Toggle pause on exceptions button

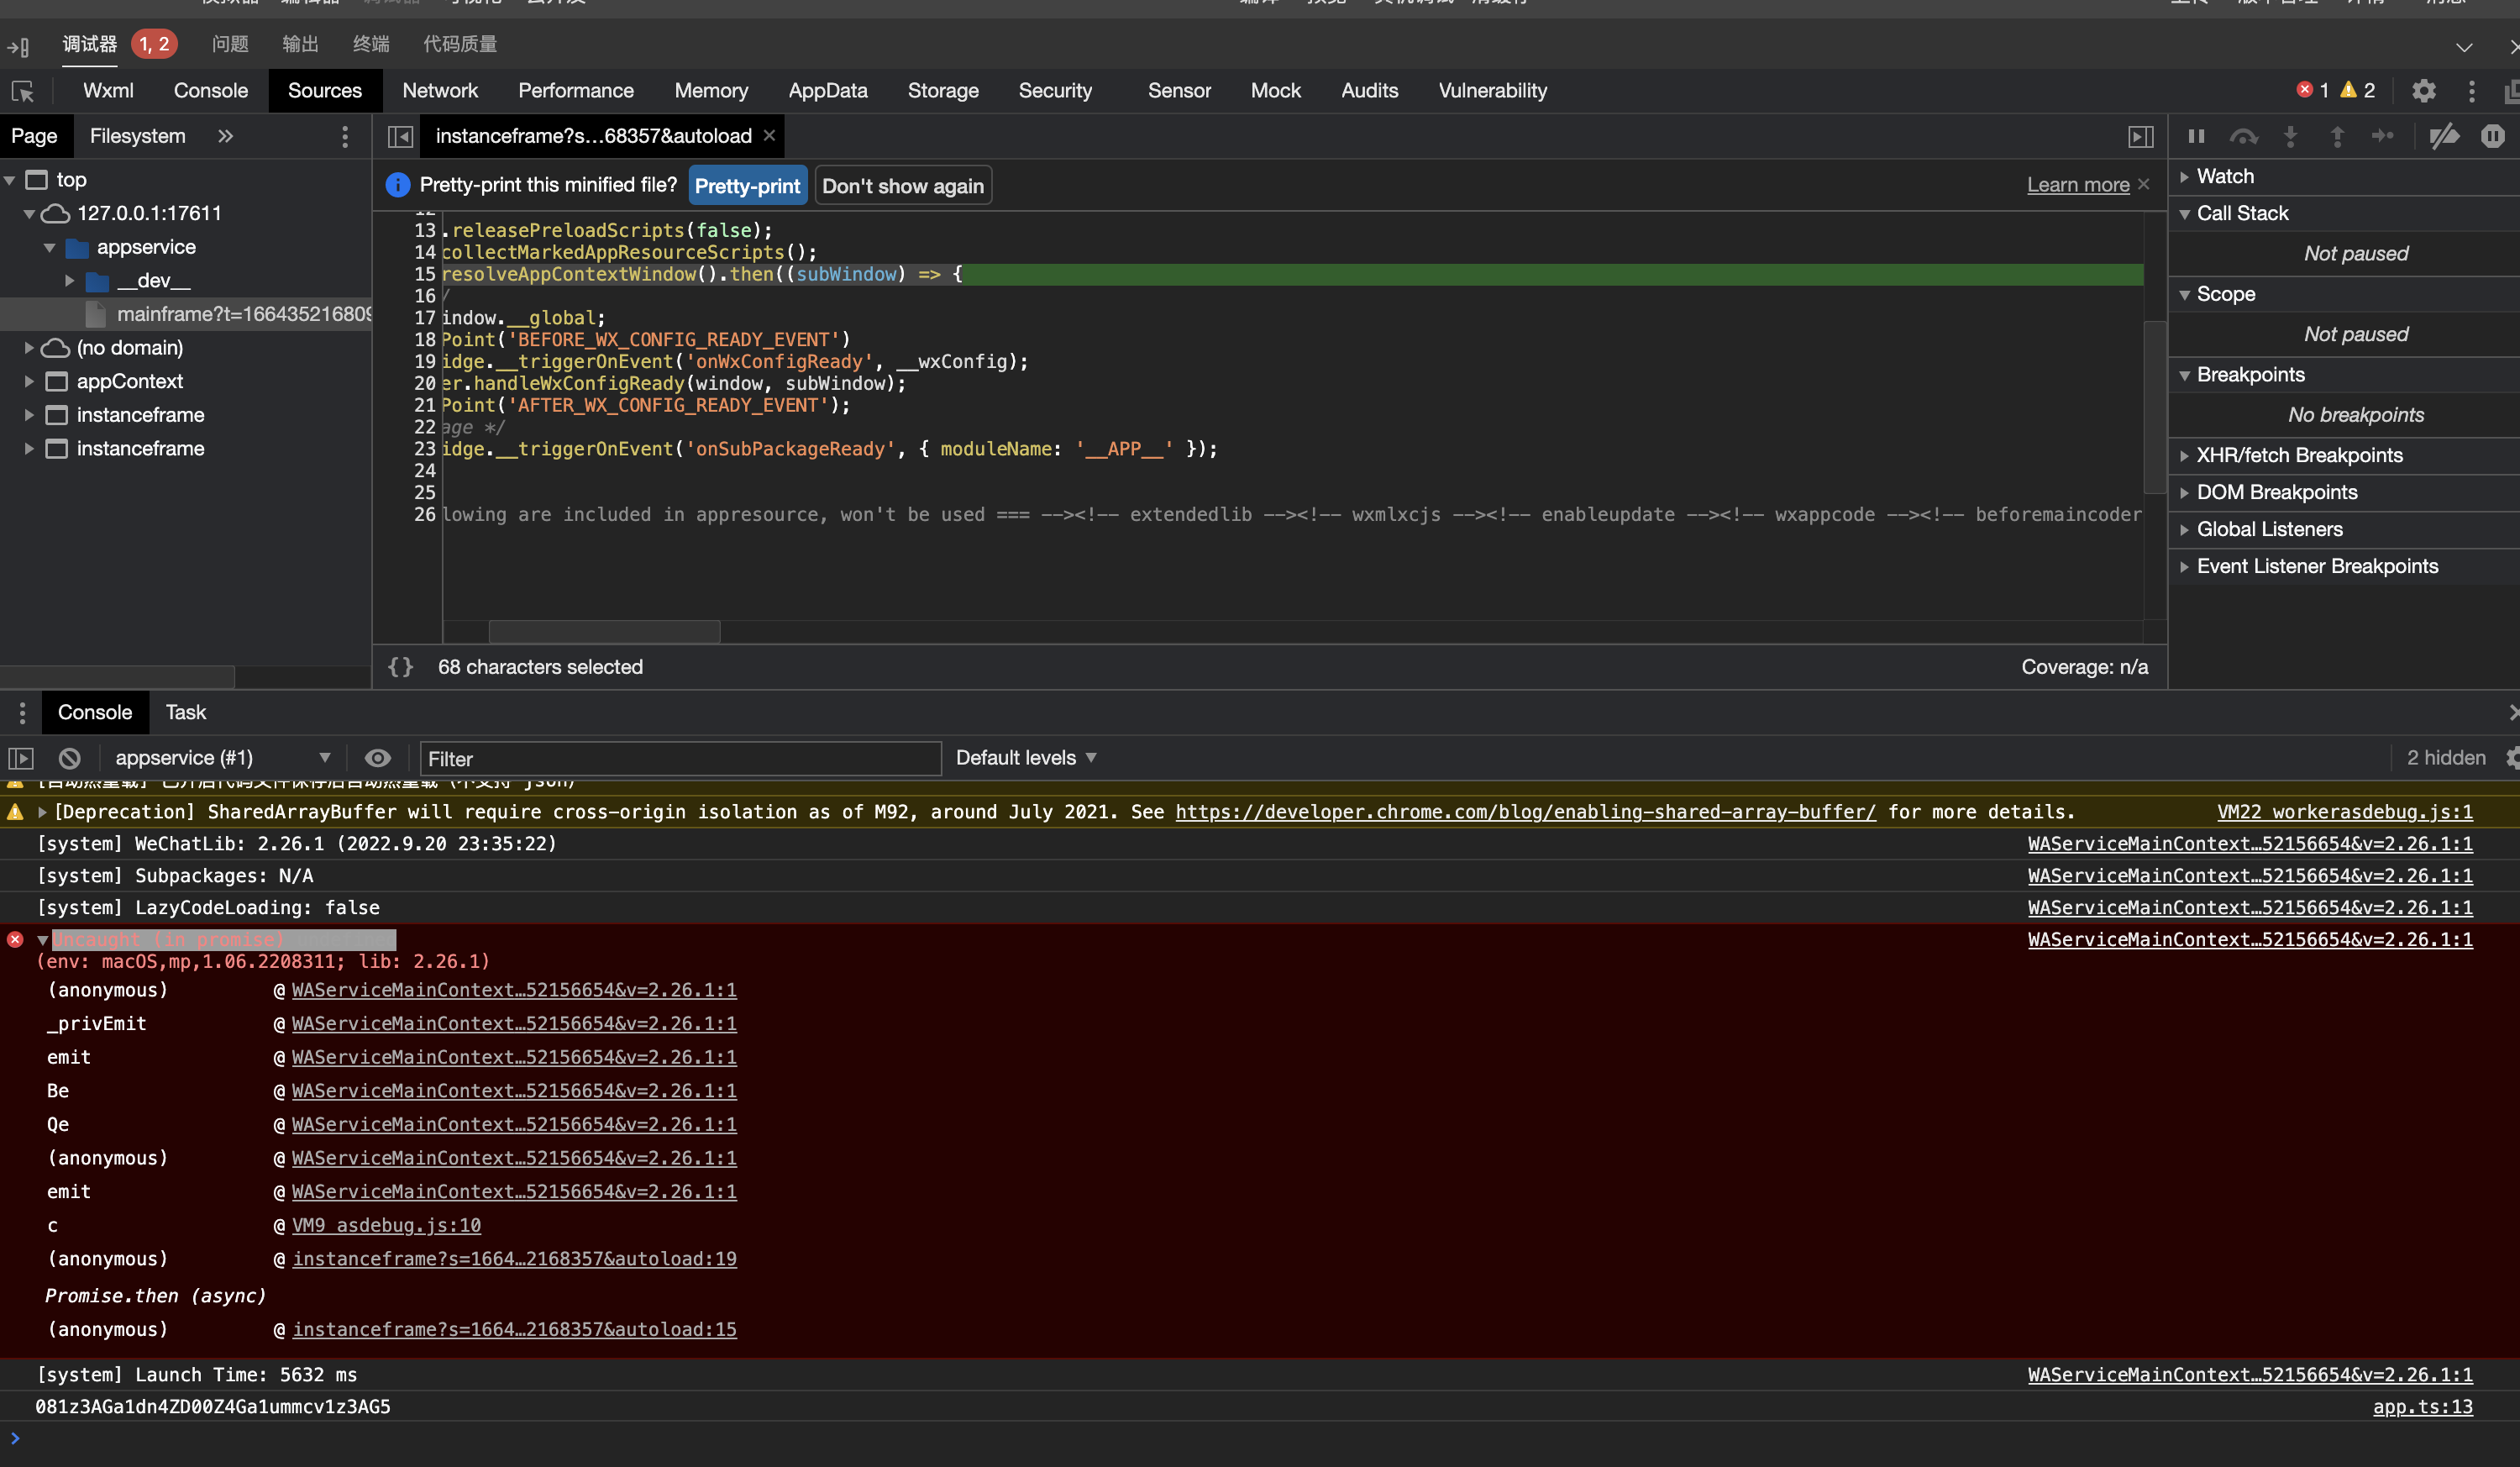[x=2492, y=136]
